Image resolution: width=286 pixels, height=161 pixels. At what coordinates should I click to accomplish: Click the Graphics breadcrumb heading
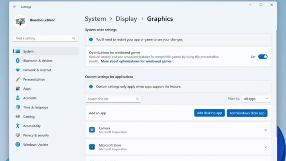[160, 19]
